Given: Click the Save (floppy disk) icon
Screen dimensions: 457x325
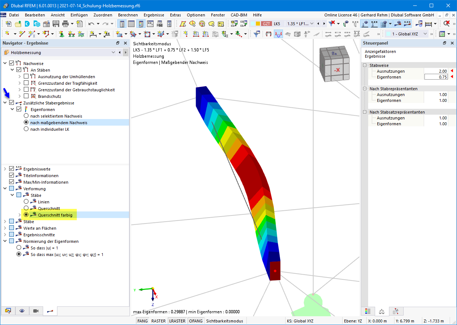Looking at the screenshot, I should [56, 24].
